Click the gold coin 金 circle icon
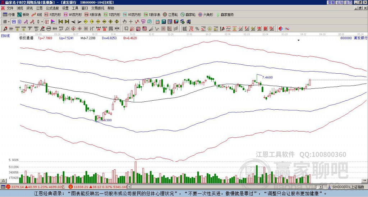This screenshot has width=368, height=197. [x=210, y=29]
